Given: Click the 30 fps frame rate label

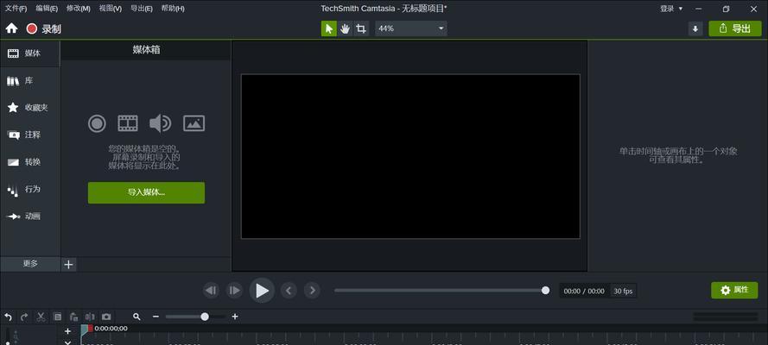Looking at the screenshot, I should tap(623, 292).
